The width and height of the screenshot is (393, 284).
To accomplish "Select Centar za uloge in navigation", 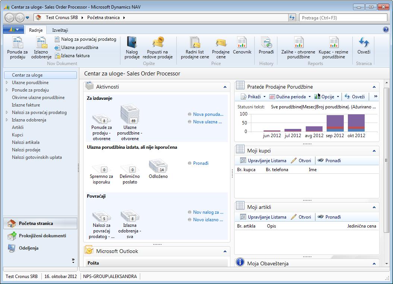I will click(x=40, y=75).
